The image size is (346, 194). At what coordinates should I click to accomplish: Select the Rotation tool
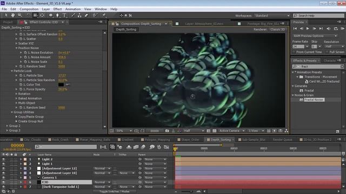tap(28, 15)
